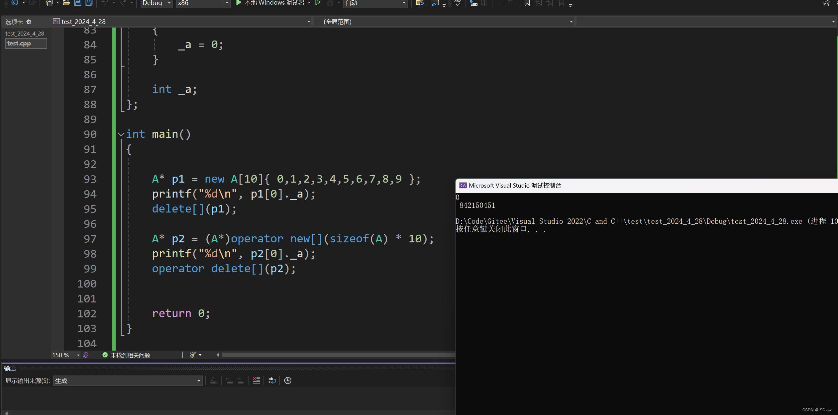Click the share icon at top right
838x415 pixels.
[826, 3]
